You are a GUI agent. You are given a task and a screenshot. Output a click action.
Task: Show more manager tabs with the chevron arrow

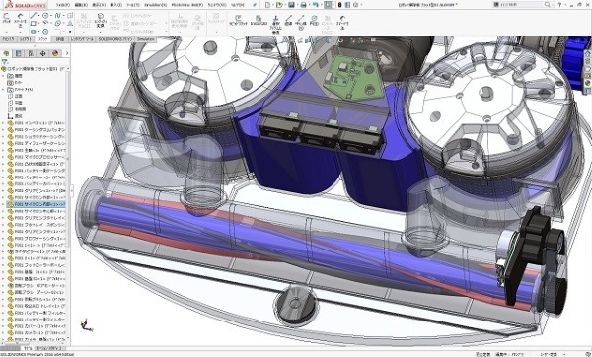click(x=67, y=53)
